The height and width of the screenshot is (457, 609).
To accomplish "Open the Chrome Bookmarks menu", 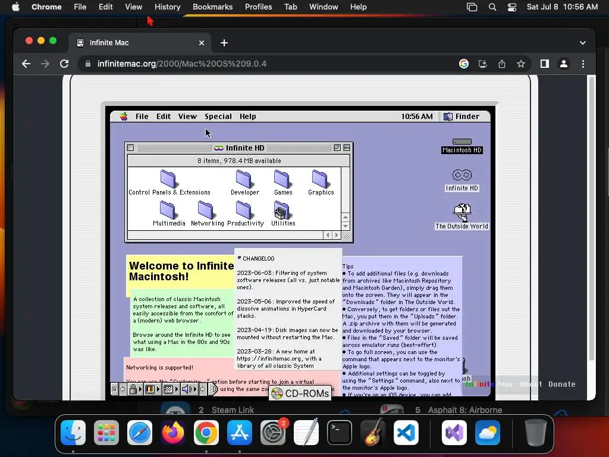I will (x=213, y=7).
